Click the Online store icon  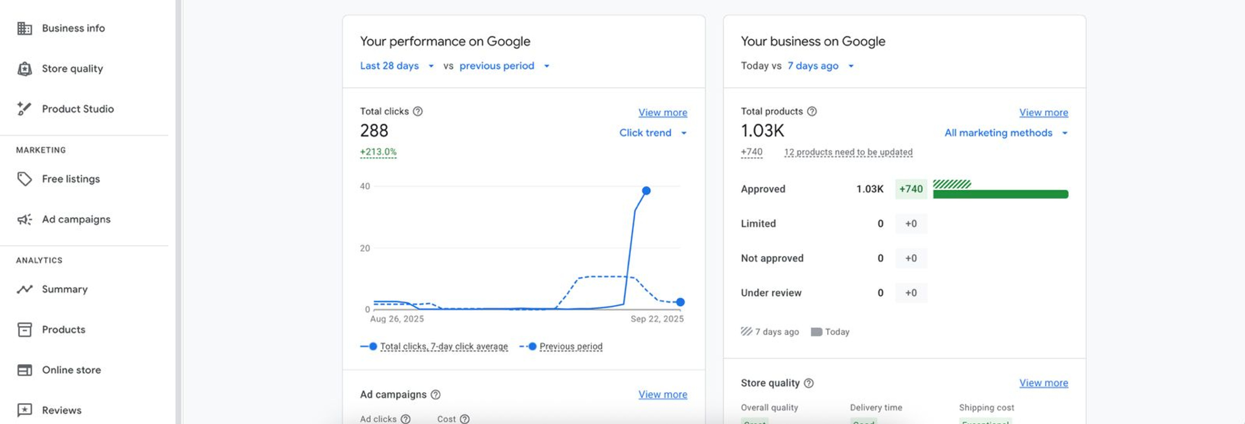point(24,370)
